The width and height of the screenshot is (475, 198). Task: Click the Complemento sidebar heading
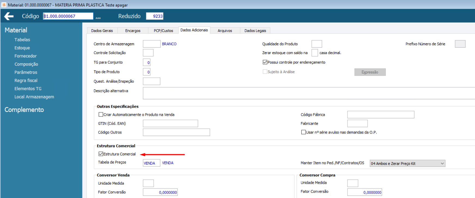[24, 110]
